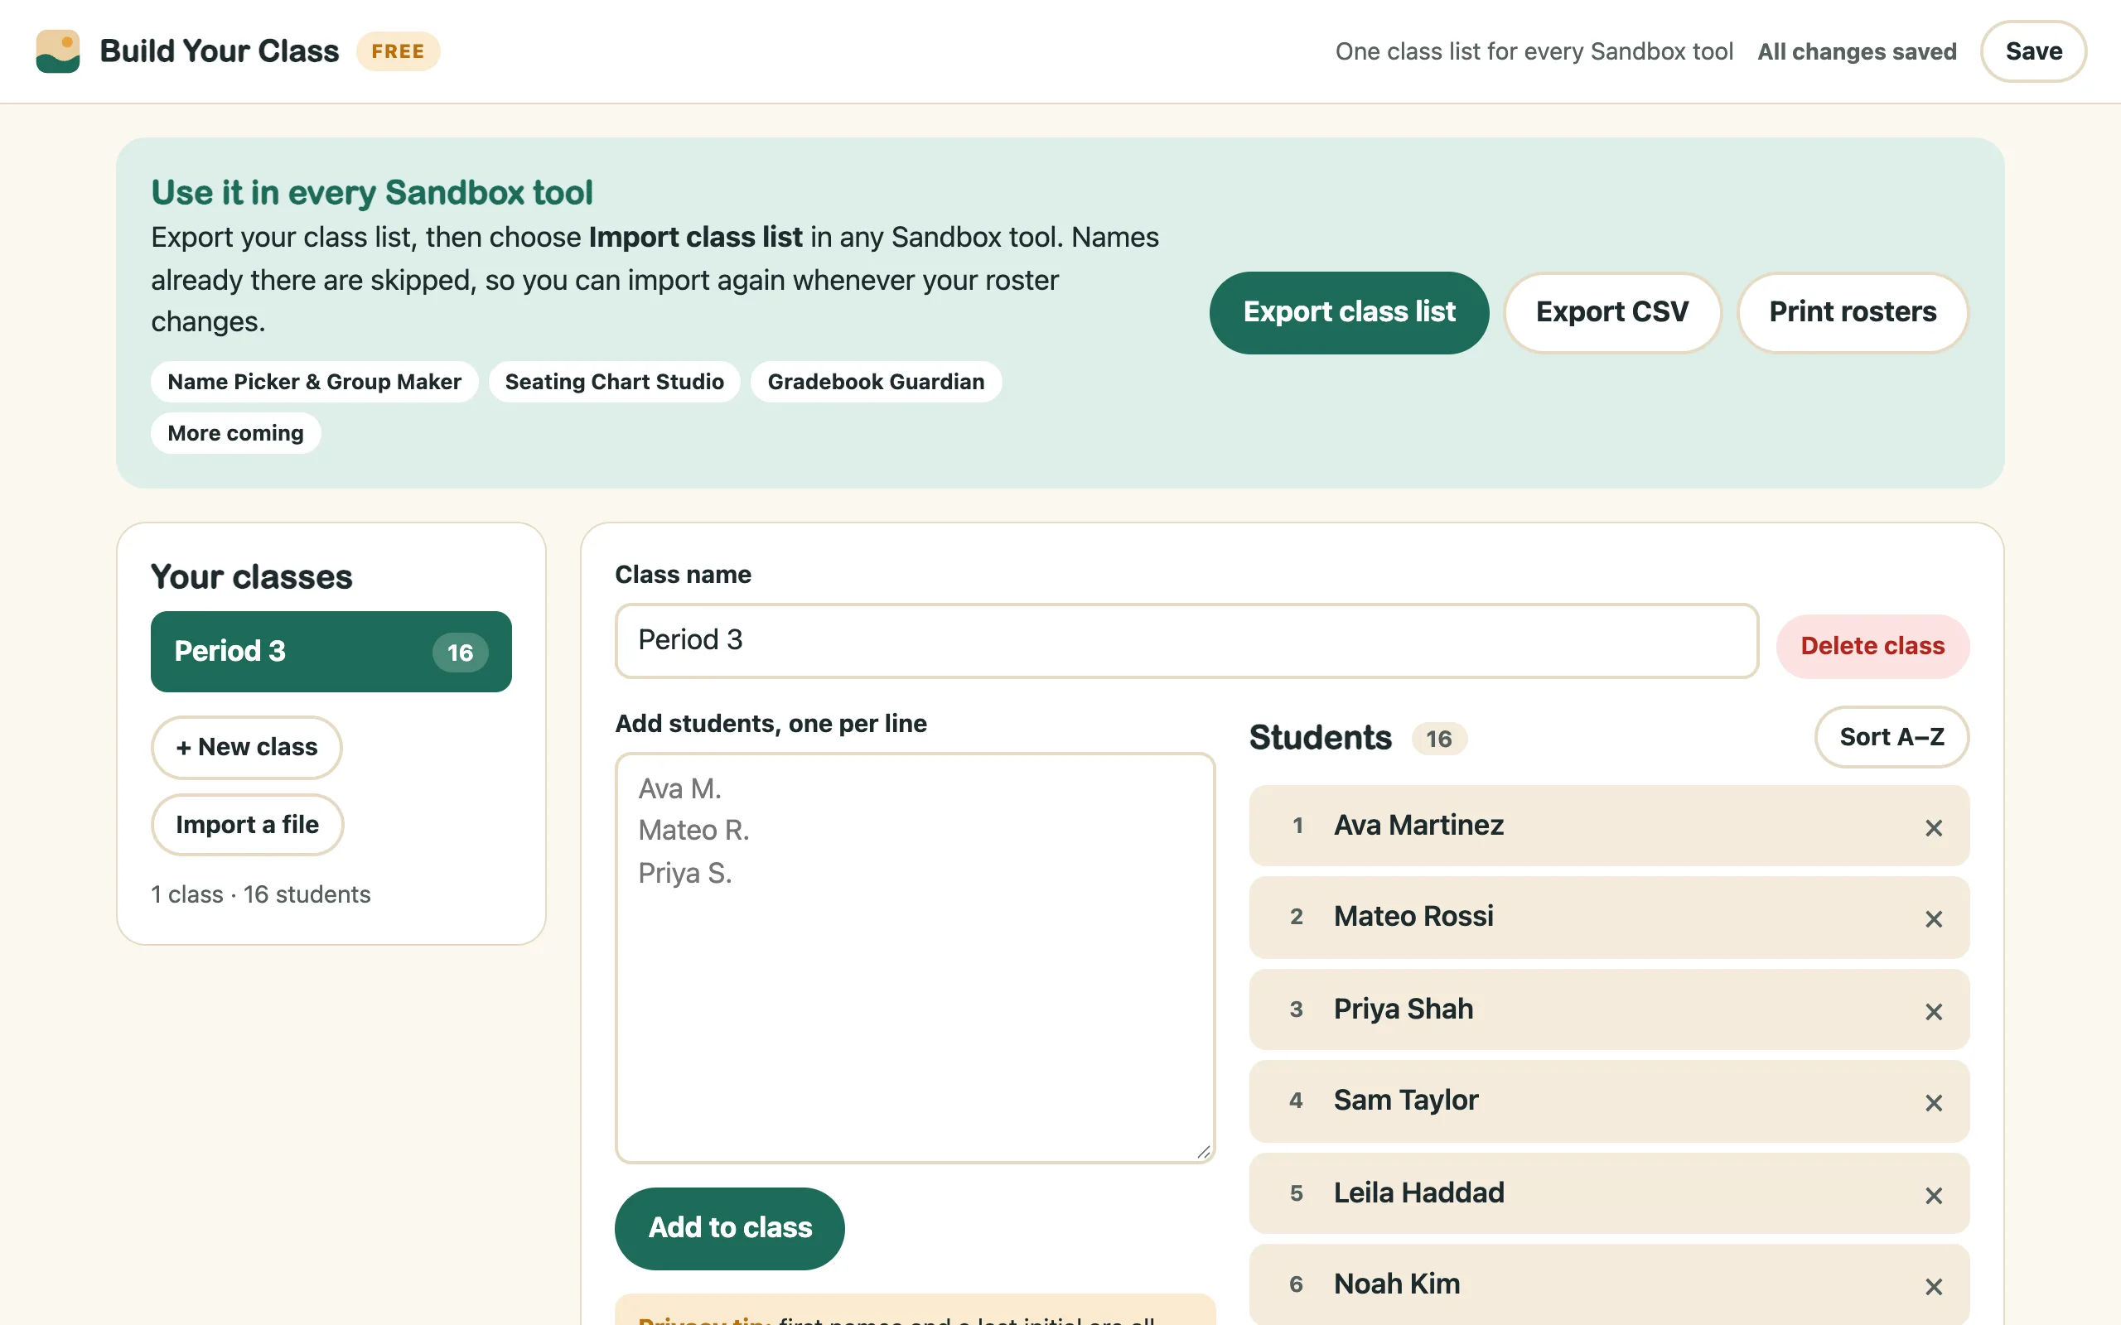Click the Build Your Class logo icon
Viewport: 2121px width, 1325px height.
tap(58, 51)
